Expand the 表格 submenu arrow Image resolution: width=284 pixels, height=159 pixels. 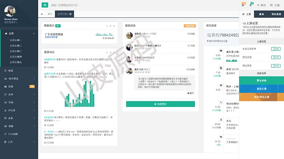[34, 118]
